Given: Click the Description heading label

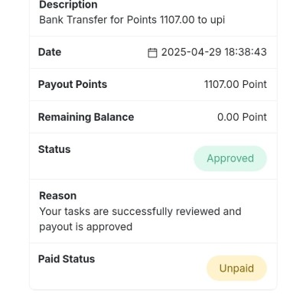Looking at the screenshot, I should (x=68, y=5).
